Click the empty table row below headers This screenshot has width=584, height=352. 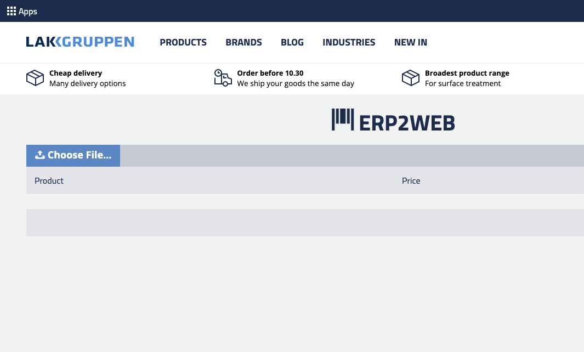[x=305, y=222]
